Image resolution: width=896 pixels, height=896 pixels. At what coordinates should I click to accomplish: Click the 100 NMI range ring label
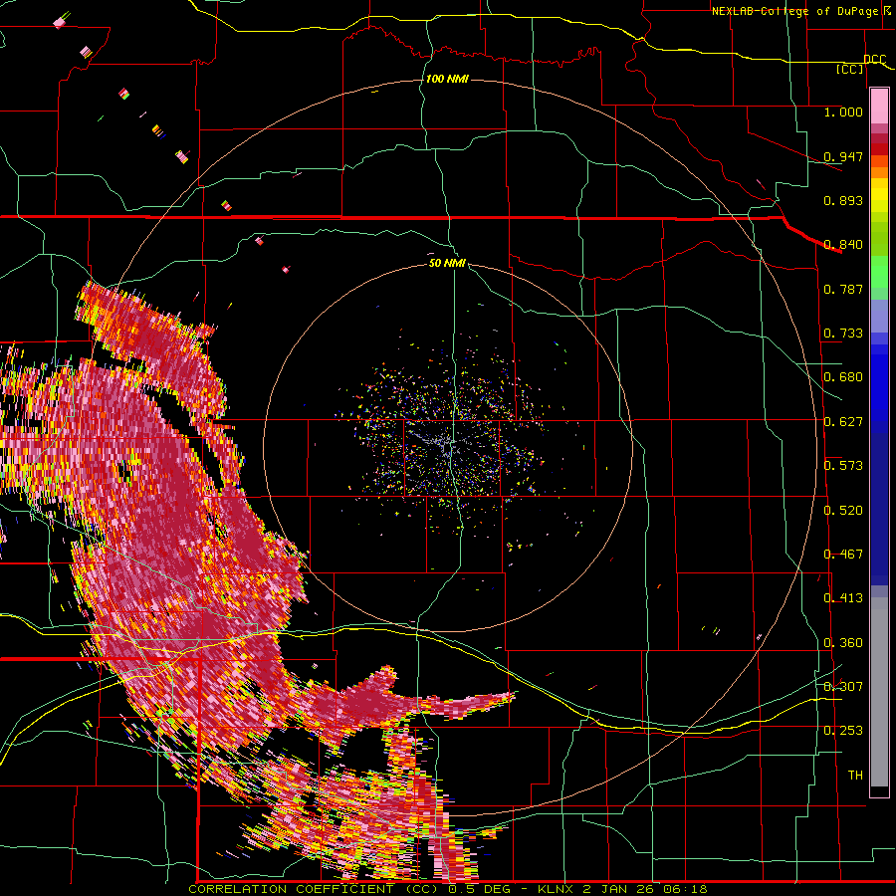point(447,79)
